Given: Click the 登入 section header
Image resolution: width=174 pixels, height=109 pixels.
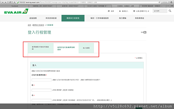Looking at the screenshot, I should [87, 65].
